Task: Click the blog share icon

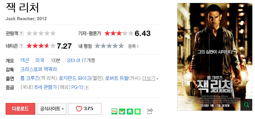Action: [114, 112]
